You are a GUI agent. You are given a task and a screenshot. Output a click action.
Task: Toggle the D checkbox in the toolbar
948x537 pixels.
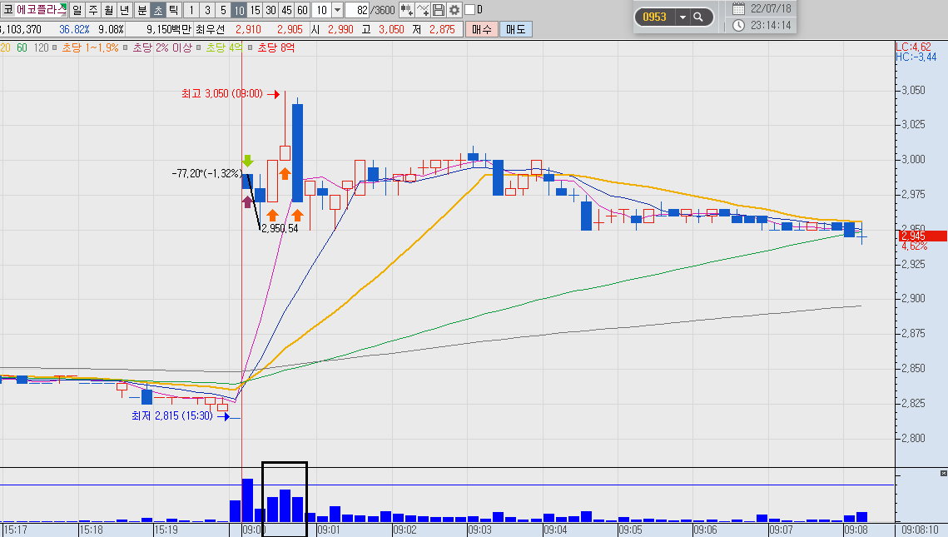pyautogui.click(x=469, y=10)
